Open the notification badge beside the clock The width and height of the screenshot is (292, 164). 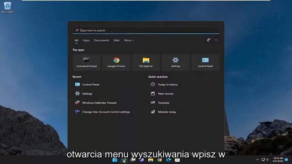287,160
